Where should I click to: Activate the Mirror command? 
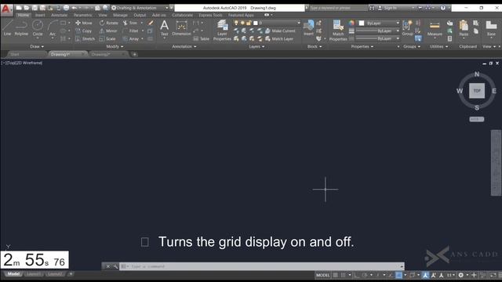(x=108, y=31)
